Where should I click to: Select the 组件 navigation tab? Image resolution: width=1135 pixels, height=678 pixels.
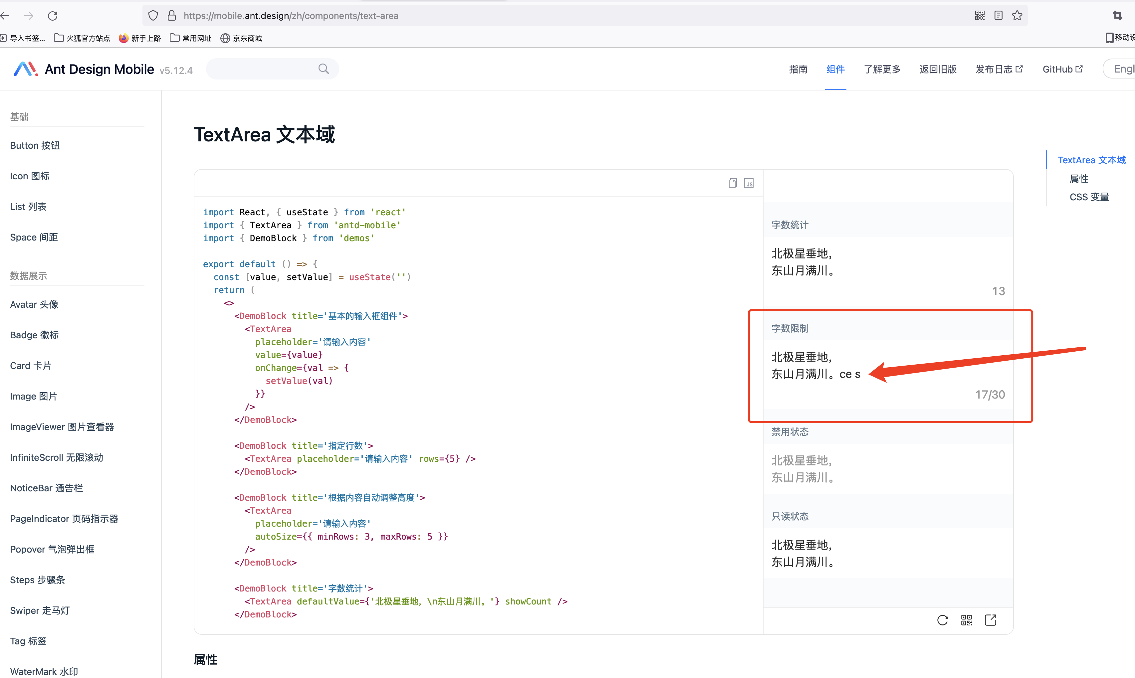coord(835,69)
